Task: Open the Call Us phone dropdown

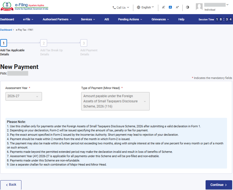Action: (121, 7)
